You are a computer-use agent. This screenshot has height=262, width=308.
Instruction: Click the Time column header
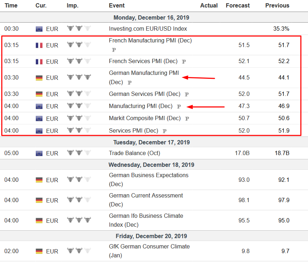(11, 5)
